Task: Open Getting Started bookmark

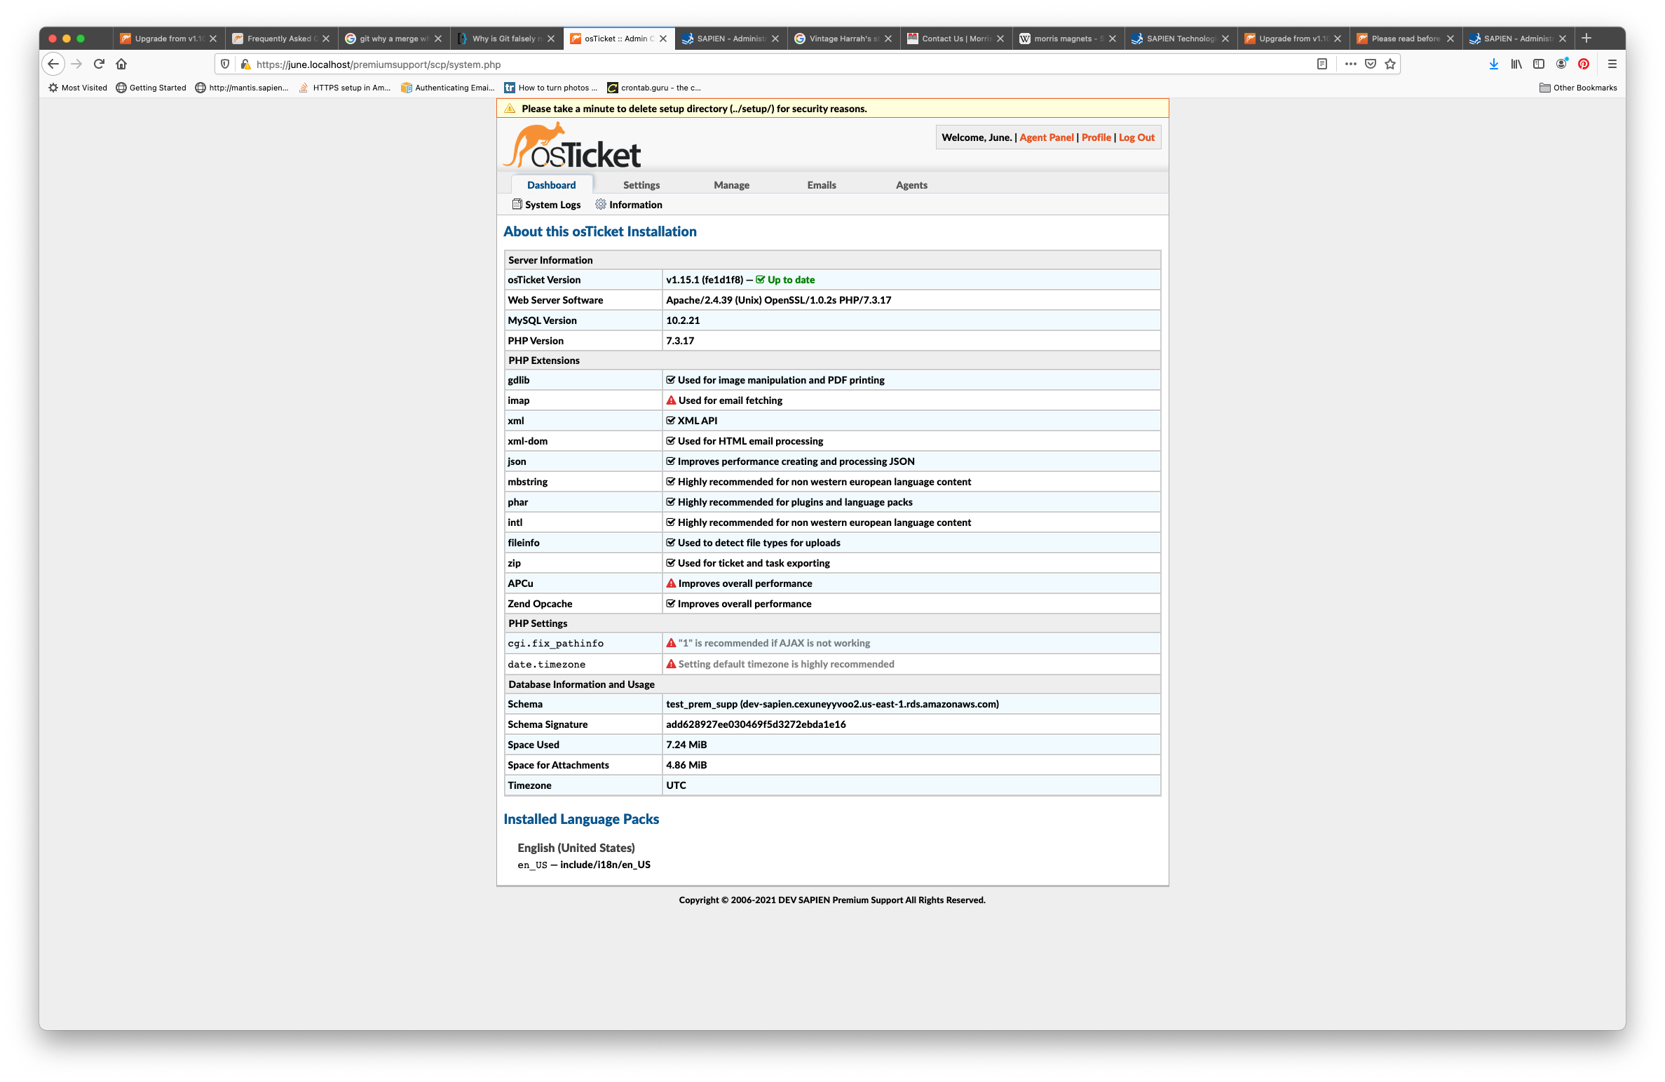Action: pos(151,88)
